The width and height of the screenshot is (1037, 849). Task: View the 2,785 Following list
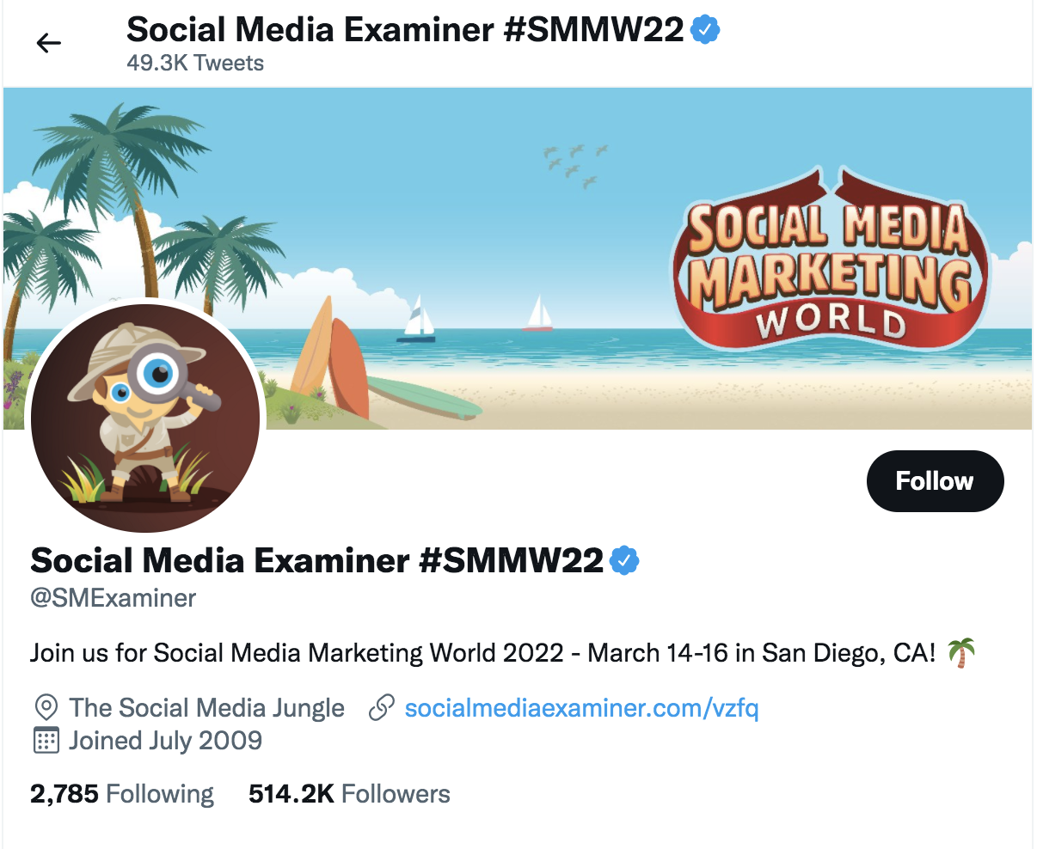[120, 793]
